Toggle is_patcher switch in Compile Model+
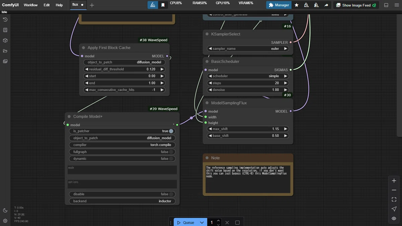This screenshot has height=226, width=402. point(171,131)
